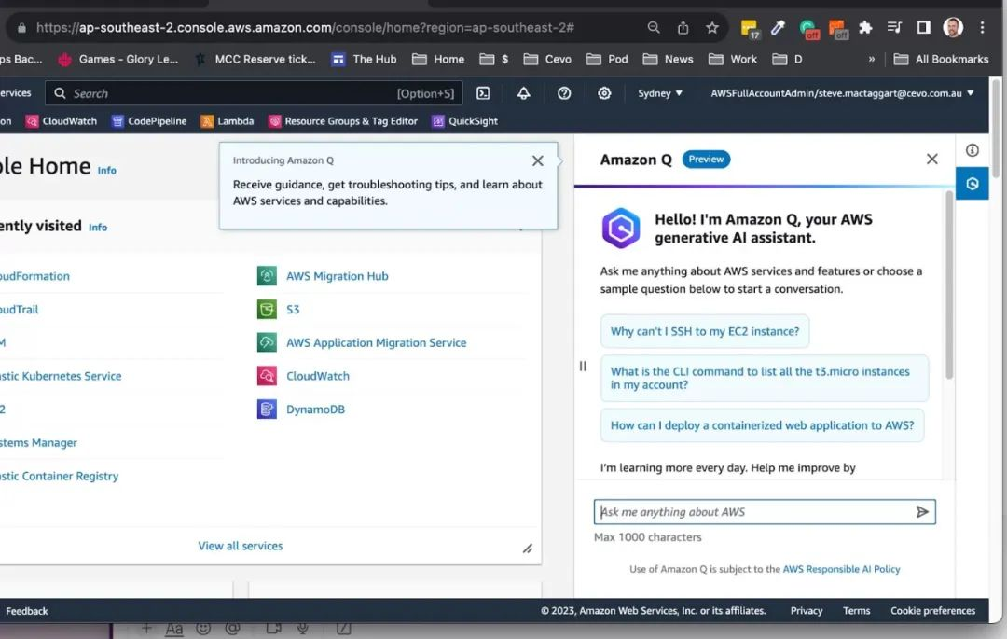Open AWS Migration Hub link
The height and width of the screenshot is (639, 1007).
tap(338, 276)
